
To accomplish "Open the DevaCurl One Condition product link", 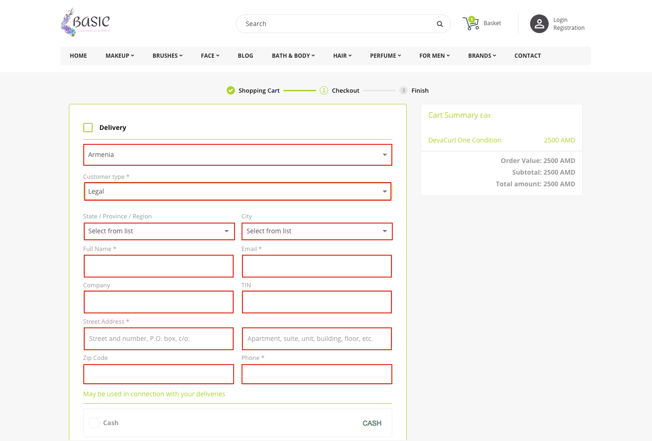I will tap(465, 140).
